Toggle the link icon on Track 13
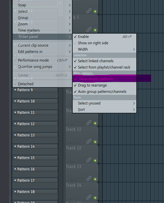 89,179
